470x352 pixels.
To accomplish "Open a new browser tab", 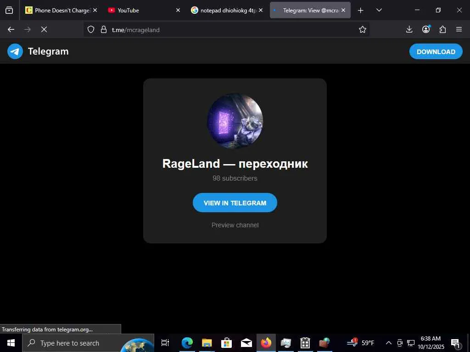I will (361, 11).
